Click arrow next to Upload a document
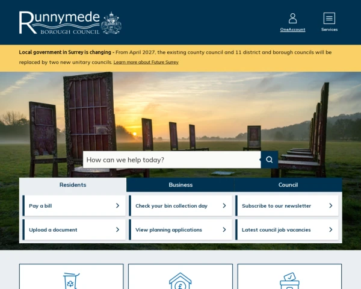 (x=117, y=230)
